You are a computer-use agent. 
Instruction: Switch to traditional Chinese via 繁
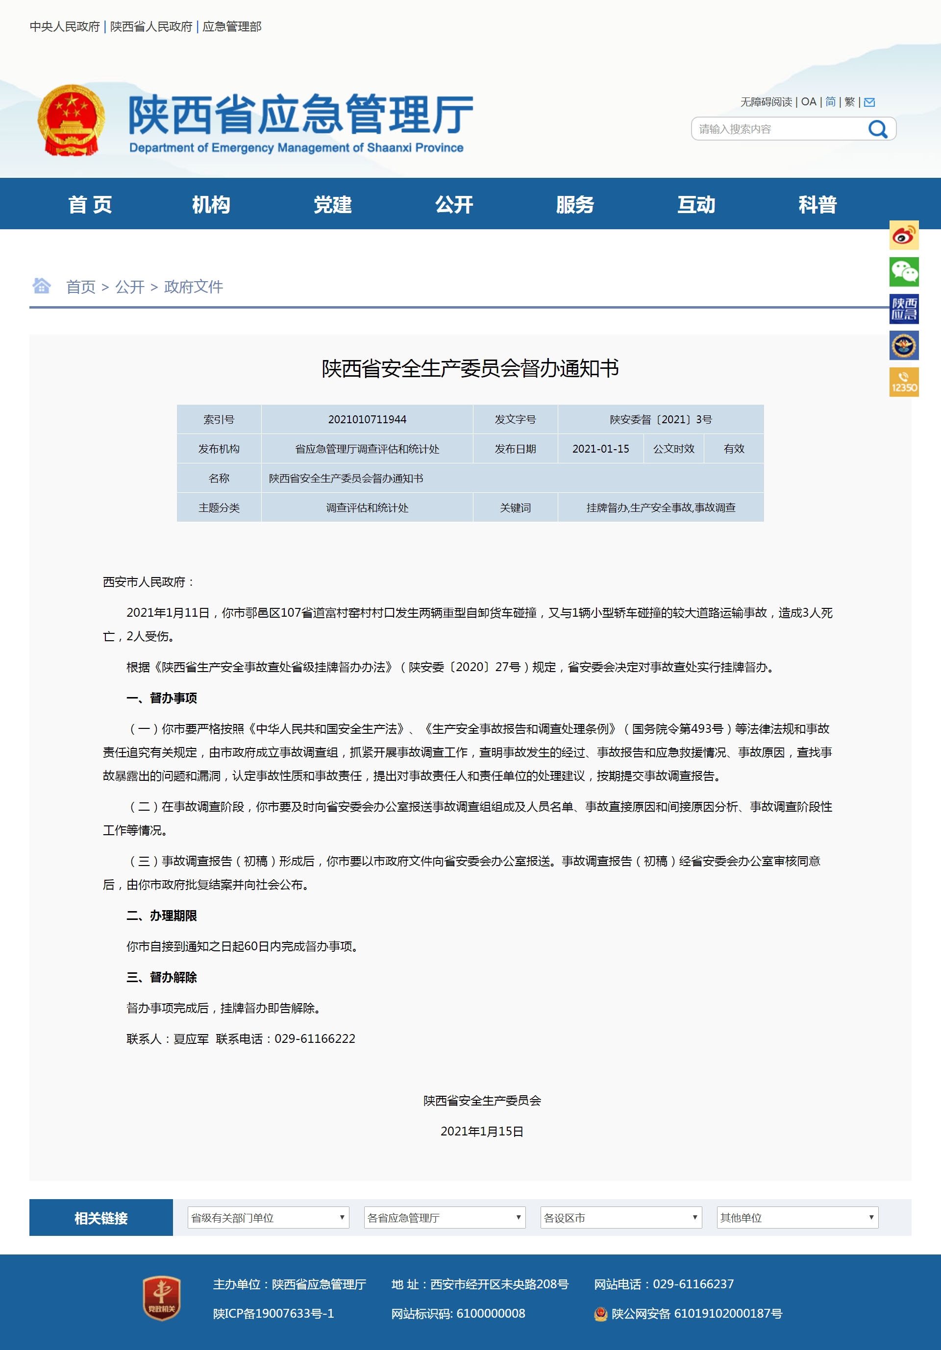(849, 102)
